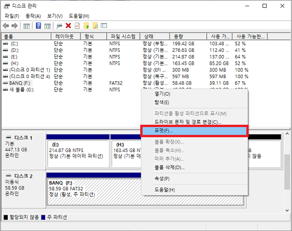This screenshot has height=231, width=292.
Task: Click the drive icon of the (H:) list row
Action: point(6,63)
